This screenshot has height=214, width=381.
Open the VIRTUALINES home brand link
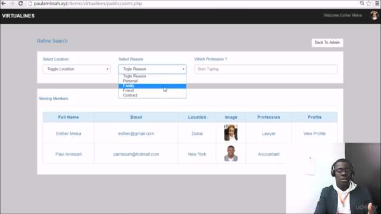tap(18, 16)
